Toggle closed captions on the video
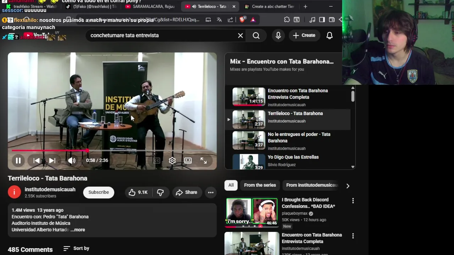This screenshot has width=454, height=255. point(156,160)
